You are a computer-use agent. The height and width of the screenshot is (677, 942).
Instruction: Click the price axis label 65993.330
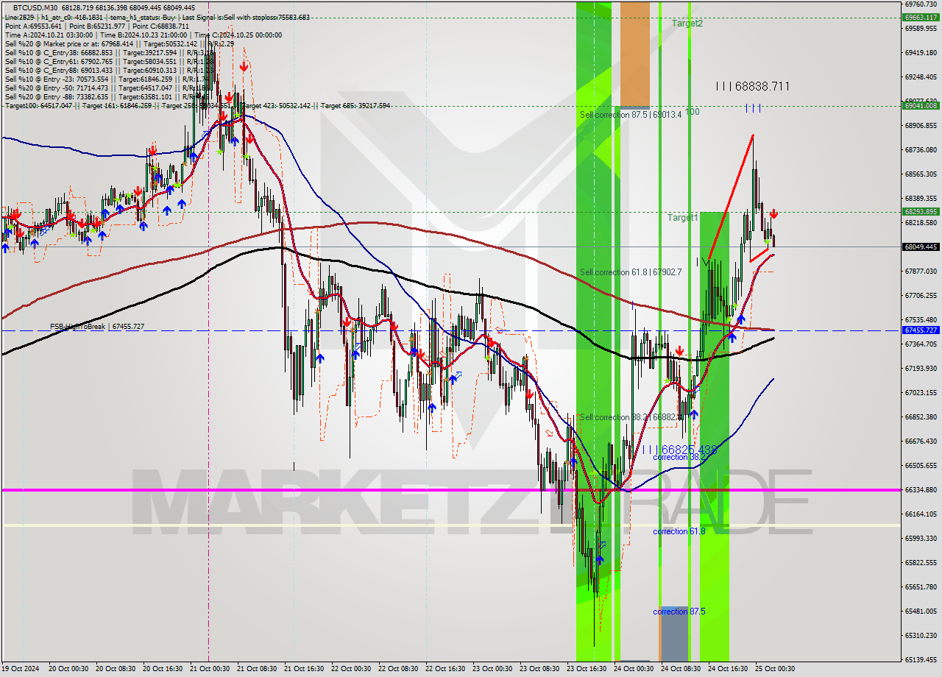pyautogui.click(x=921, y=538)
